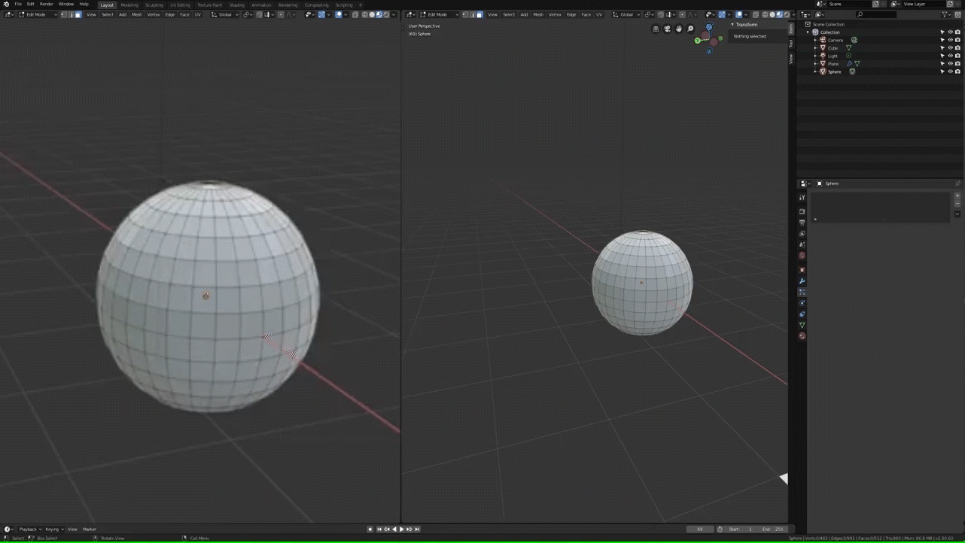Screen dimensions: 965x543
Task: Collapse the Collection tree in outliner
Action: coord(808,32)
